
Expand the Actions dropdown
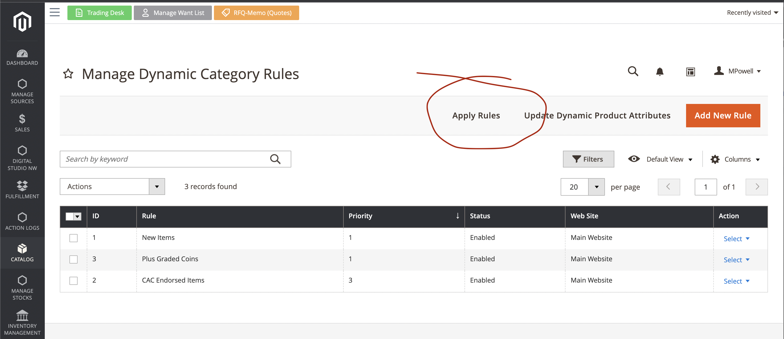coord(112,186)
